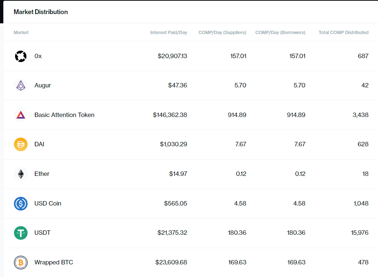This screenshot has width=378, height=277.
Task: Open the Augur market name
Action: point(43,86)
